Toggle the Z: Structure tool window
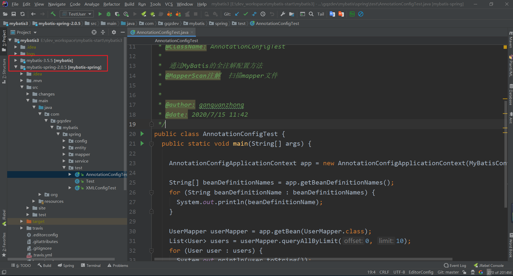 coord(4,71)
